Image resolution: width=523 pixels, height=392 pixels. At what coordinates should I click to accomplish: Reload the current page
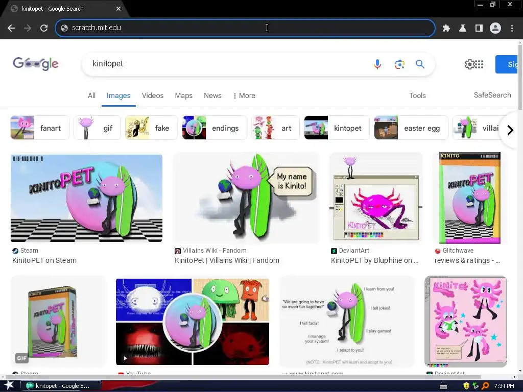(44, 28)
